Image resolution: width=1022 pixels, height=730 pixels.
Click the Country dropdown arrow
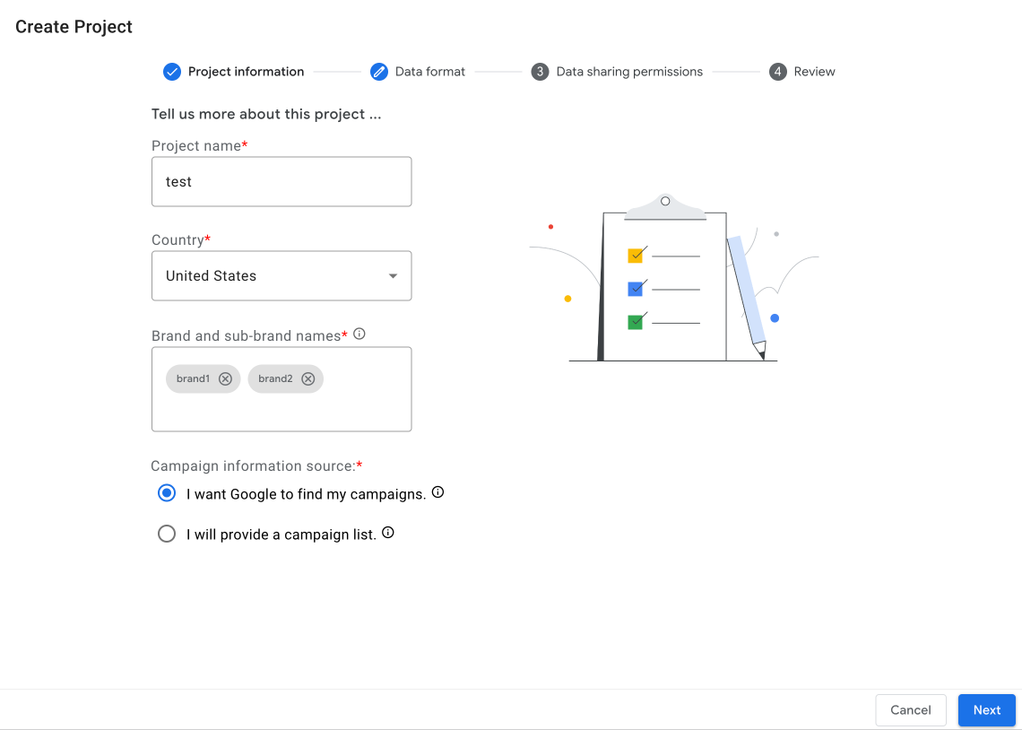(393, 276)
